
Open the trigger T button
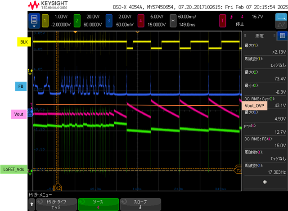(x=222, y=21)
